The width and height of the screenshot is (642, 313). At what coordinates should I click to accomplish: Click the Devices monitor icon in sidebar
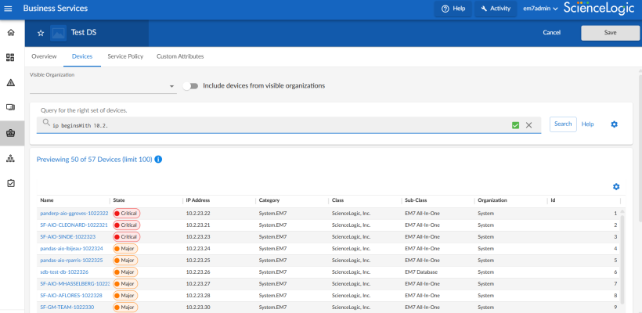(11, 107)
